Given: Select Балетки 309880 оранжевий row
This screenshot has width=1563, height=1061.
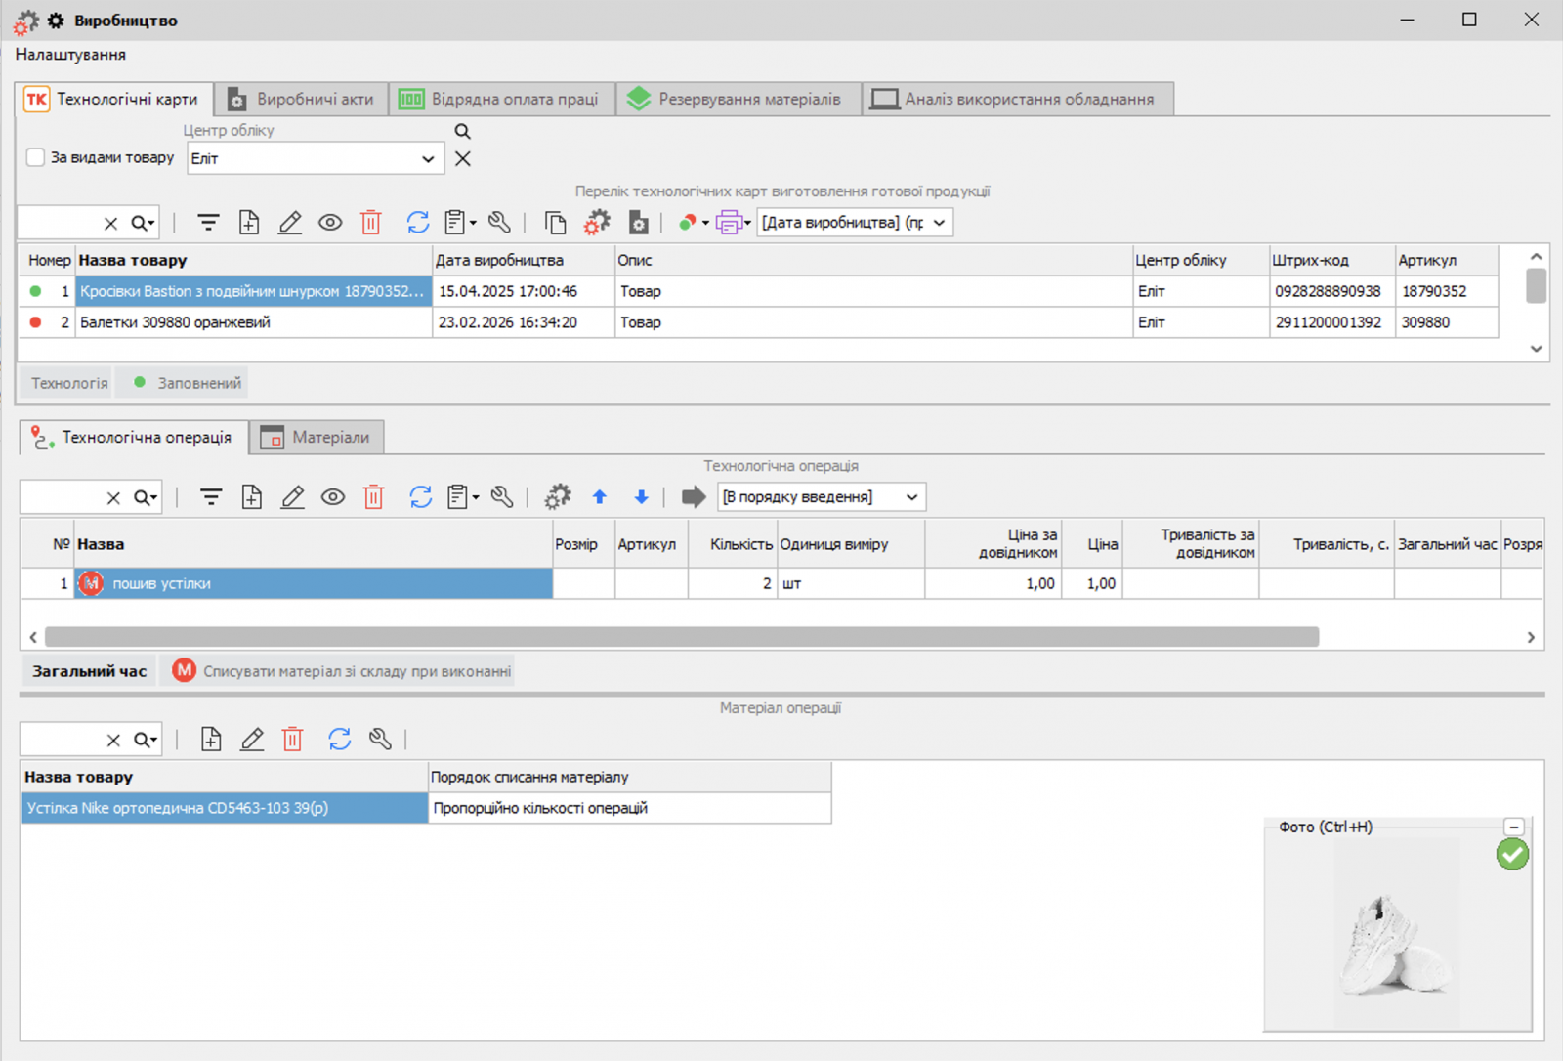Looking at the screenshot, I should tap(176, 322).
